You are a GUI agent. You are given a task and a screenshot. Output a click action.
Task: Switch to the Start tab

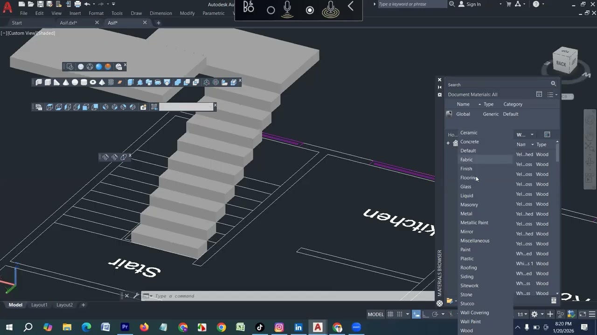pos(17,23)
